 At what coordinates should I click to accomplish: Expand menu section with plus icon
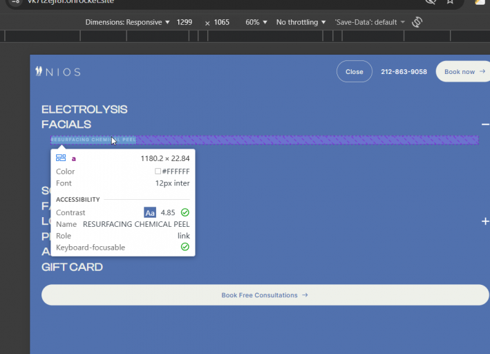485,221
